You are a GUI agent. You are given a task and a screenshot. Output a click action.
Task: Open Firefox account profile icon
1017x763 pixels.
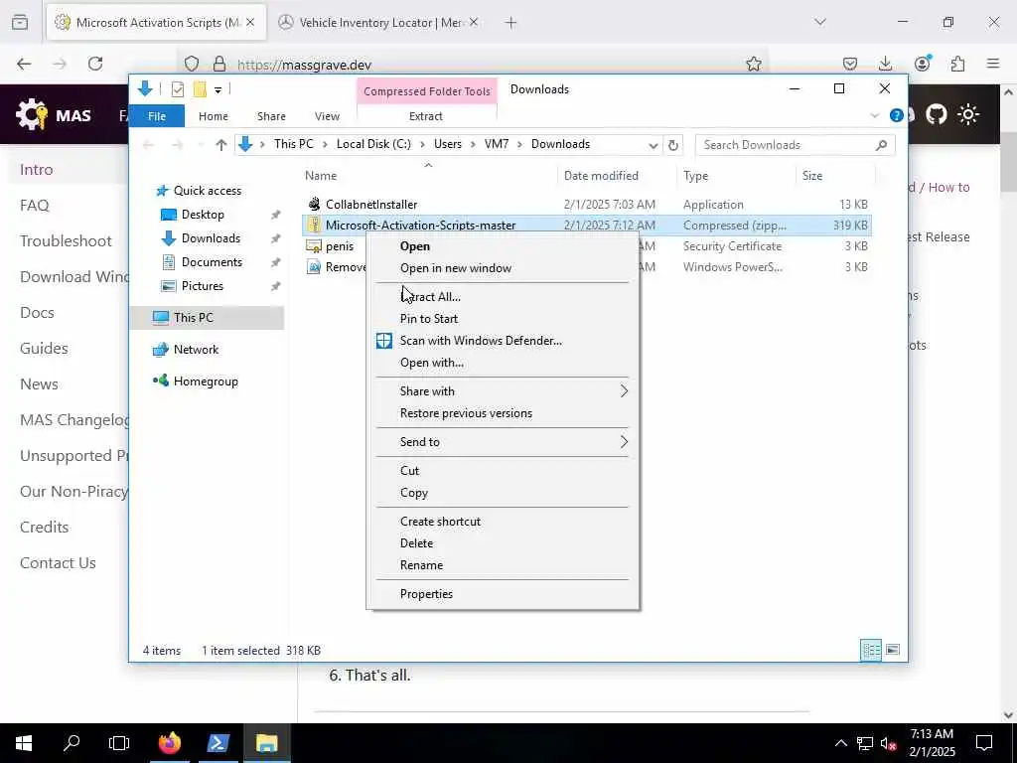922,63
